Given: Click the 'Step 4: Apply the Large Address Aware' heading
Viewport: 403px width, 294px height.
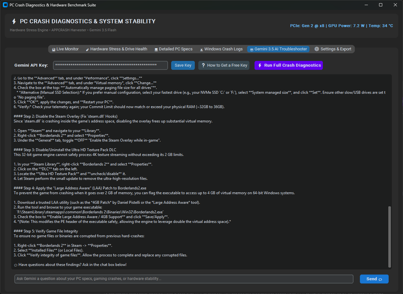Looking at the screenshot, I should [80, 188].
